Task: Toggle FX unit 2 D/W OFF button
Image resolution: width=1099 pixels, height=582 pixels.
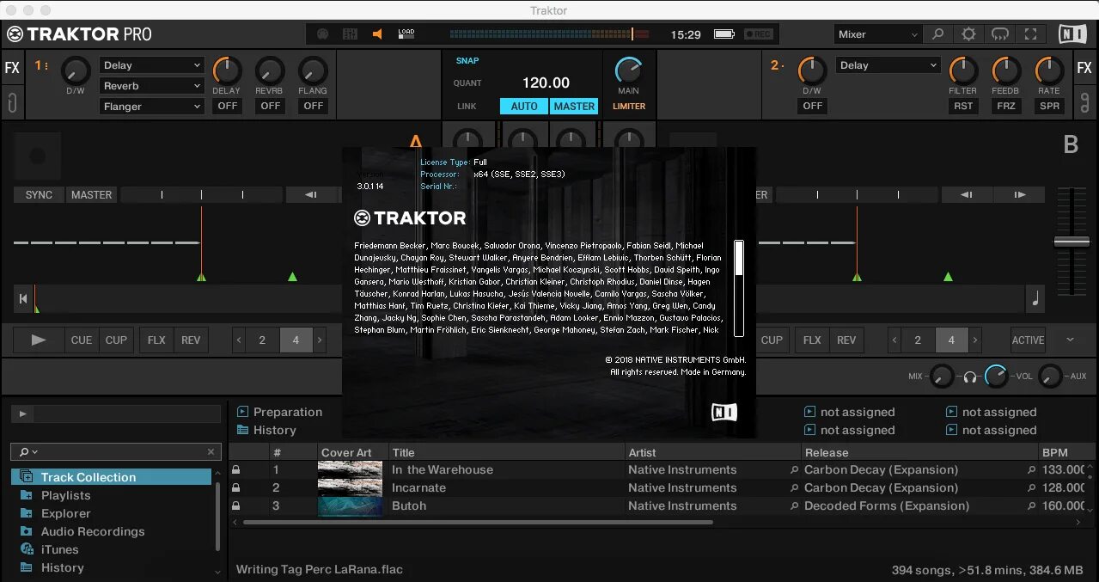Action: [x=812, y=106]
